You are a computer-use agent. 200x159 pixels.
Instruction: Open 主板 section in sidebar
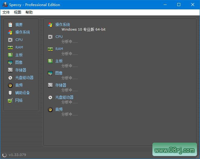tap(19, 55)
